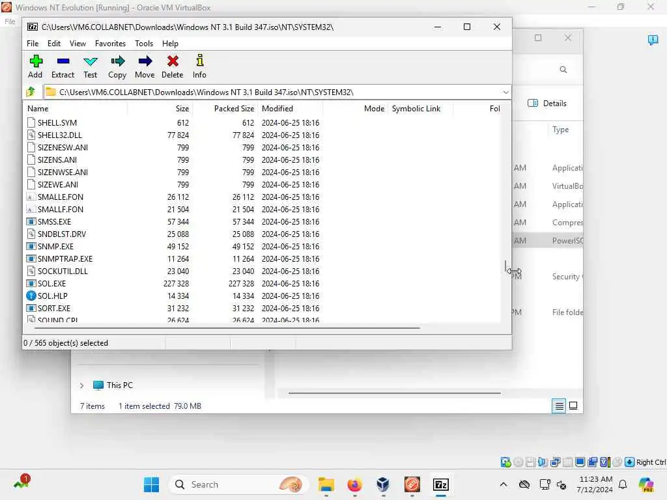
Task: Sort by the Modified column header
Action: 290,109
